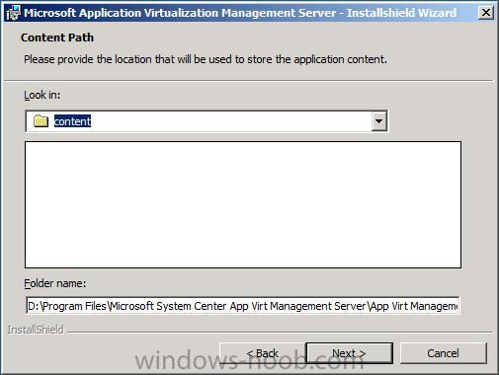The image size is (499, 375).
Task: Click the Content Path heading
Action: tap(57, 37)
